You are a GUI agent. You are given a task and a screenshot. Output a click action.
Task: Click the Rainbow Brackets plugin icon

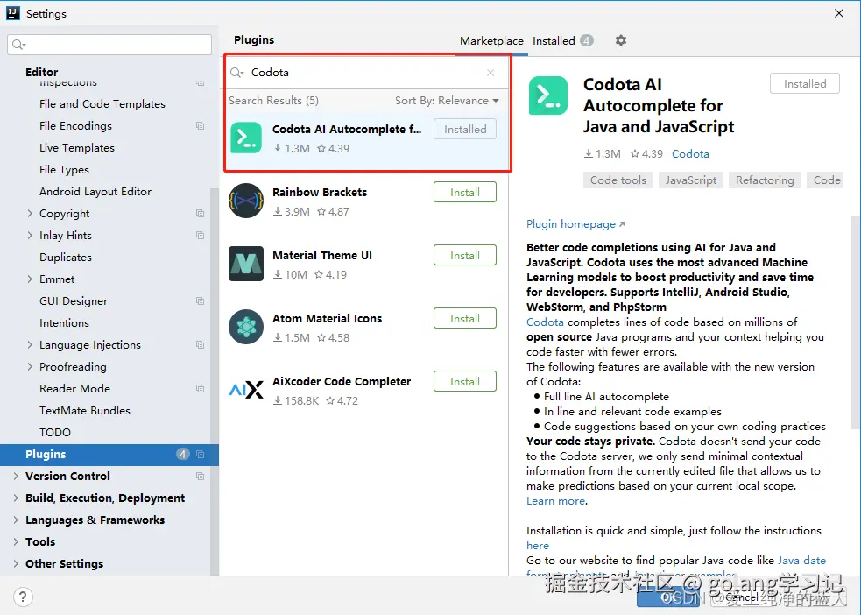(x=246, y=201)
